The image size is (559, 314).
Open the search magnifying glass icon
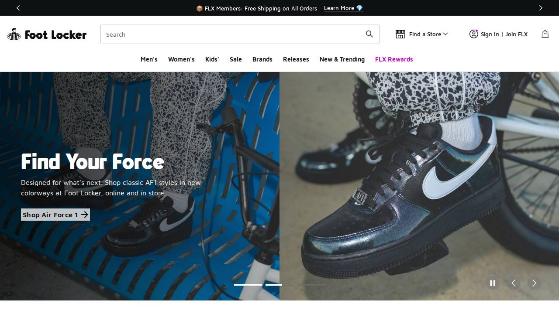369,34
